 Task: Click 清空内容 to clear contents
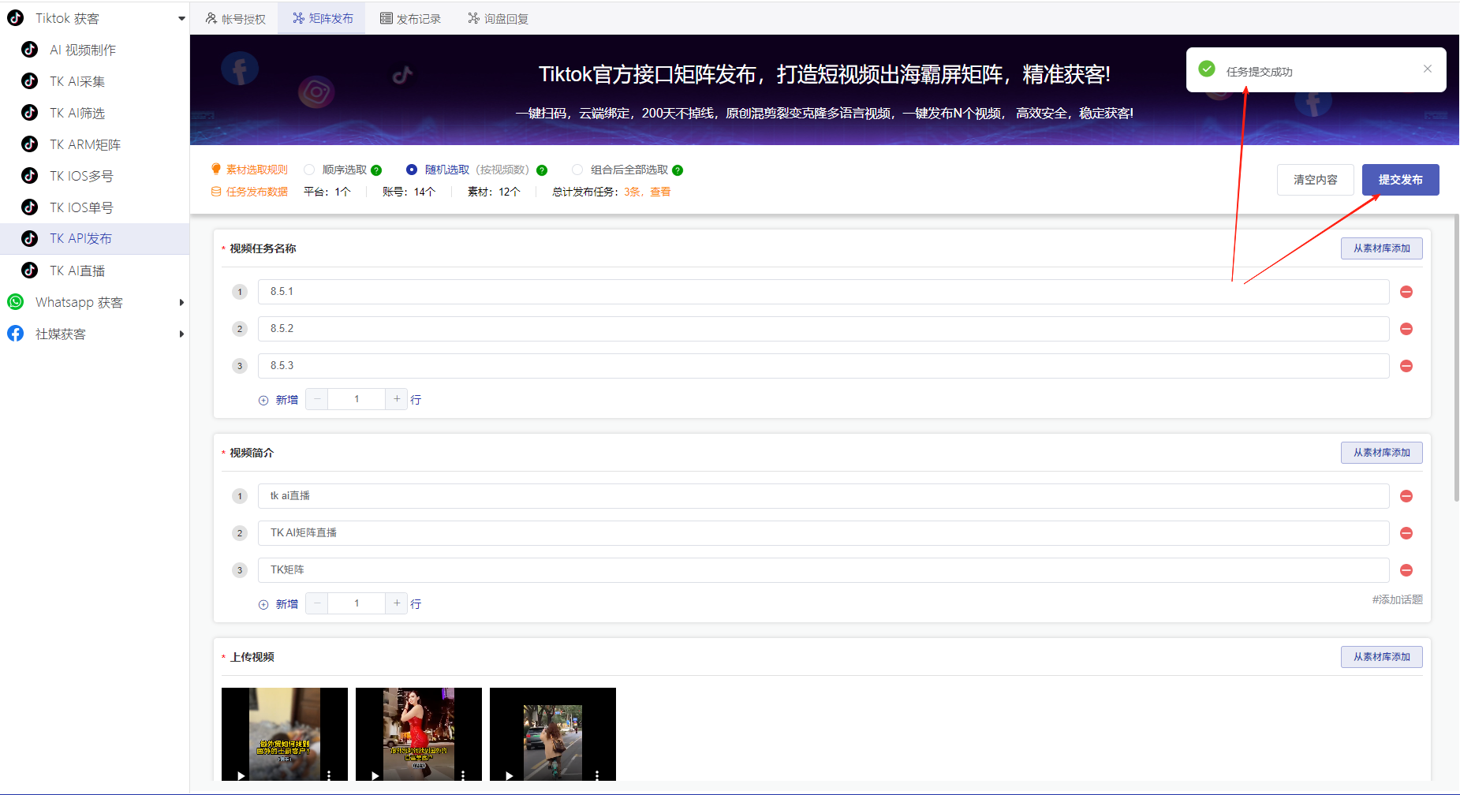[1315, 179]
